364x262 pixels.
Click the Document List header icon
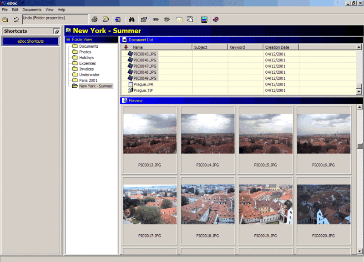click(x=124, y=40)
